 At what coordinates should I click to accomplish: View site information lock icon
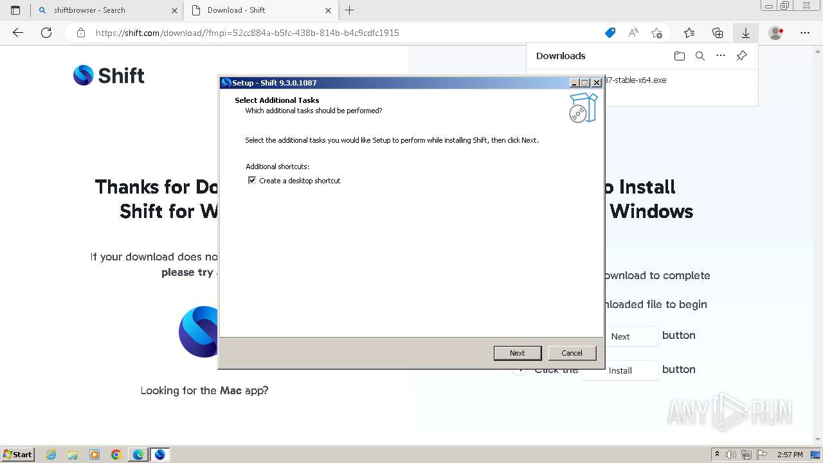pyautogui.click(x=81, y=33)
